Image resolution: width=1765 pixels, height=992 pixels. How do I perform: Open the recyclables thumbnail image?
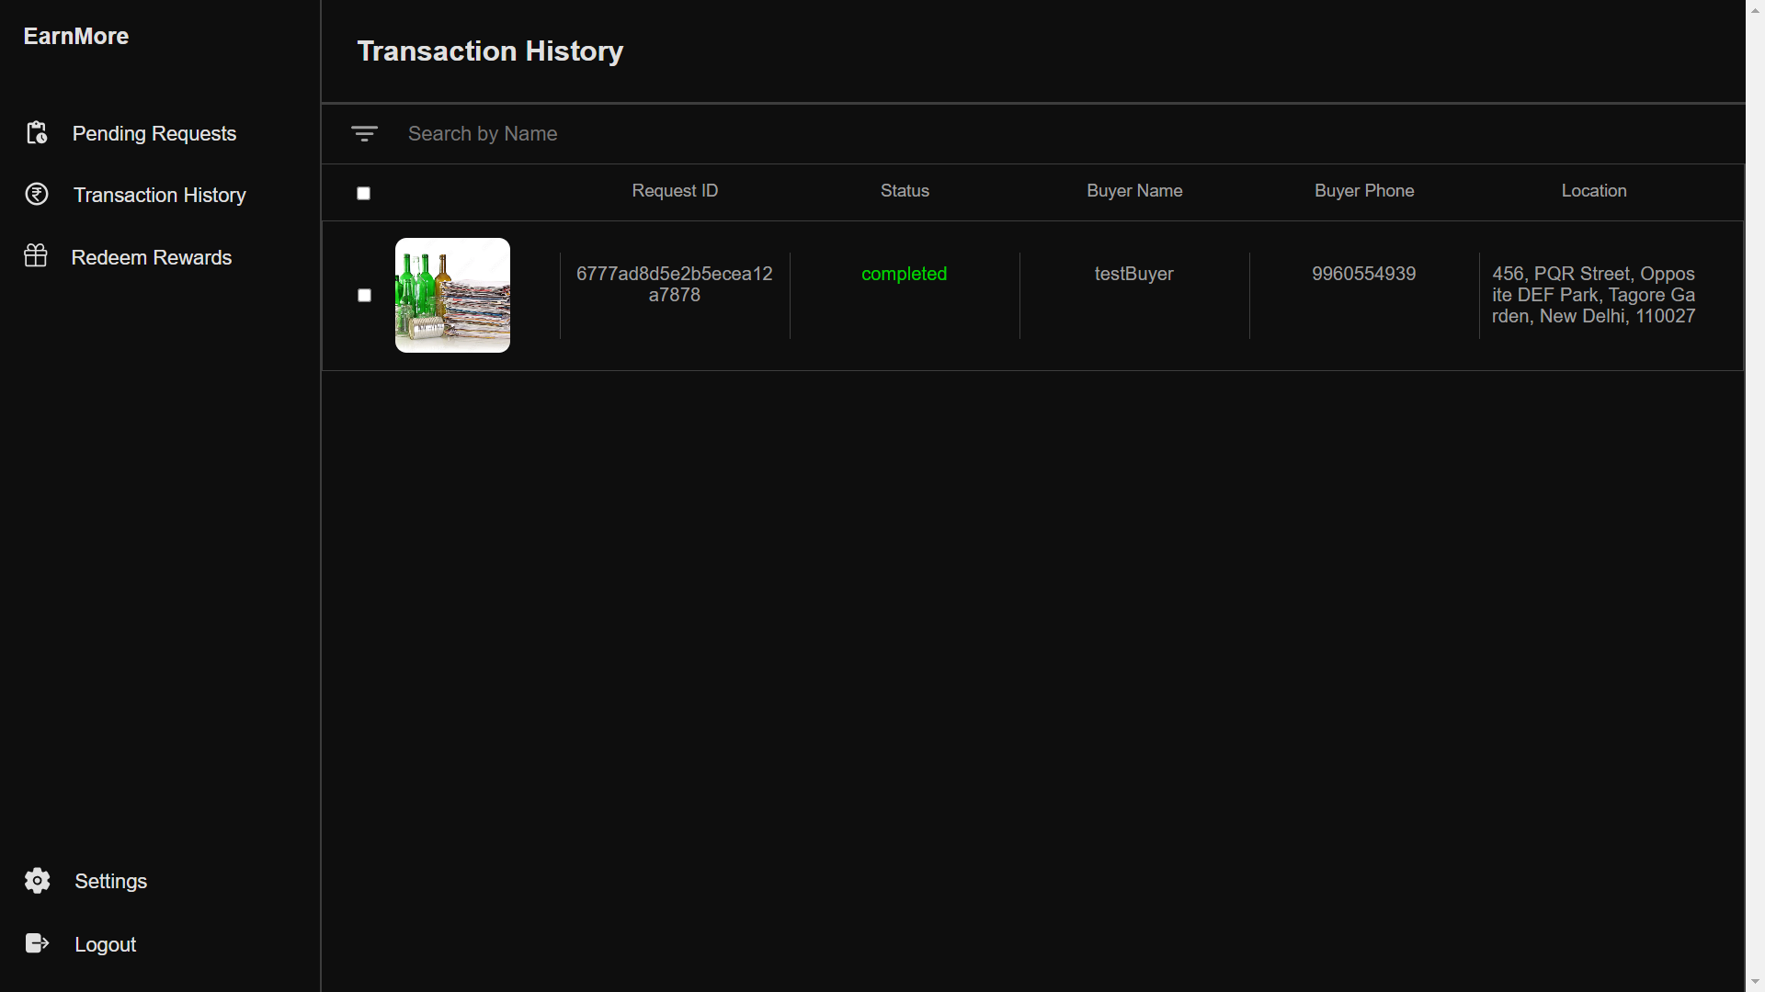point(452,295)
